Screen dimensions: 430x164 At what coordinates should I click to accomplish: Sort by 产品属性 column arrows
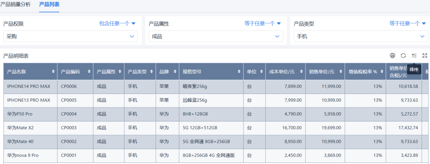click(120, 72)
